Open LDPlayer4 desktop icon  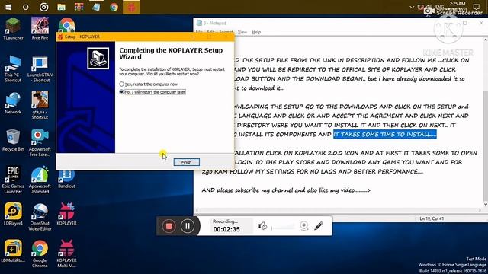tap(13, 214)
